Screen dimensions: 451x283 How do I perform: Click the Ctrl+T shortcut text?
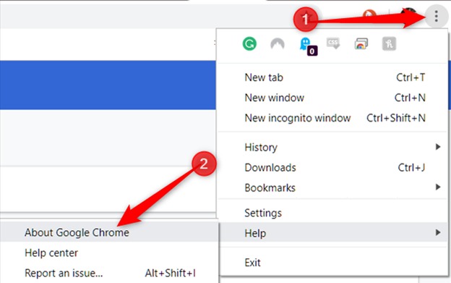pyautogui.click(x=411, y=77)
